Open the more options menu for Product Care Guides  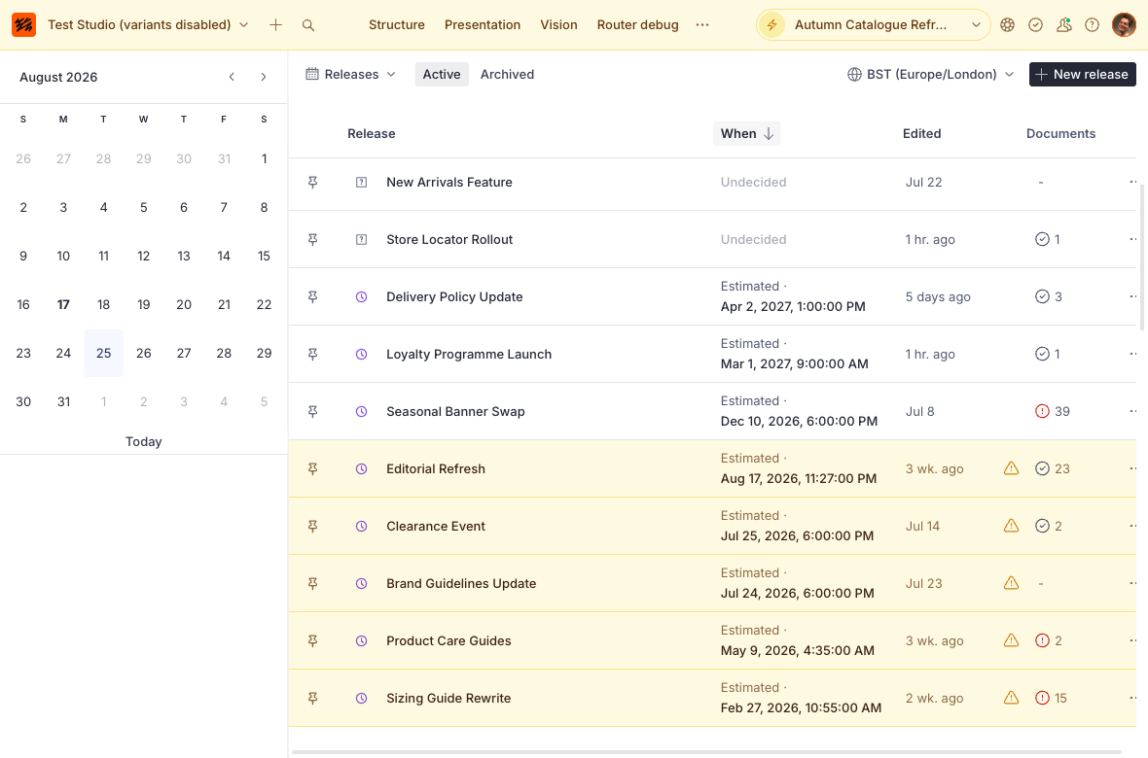pos(1132,640)
